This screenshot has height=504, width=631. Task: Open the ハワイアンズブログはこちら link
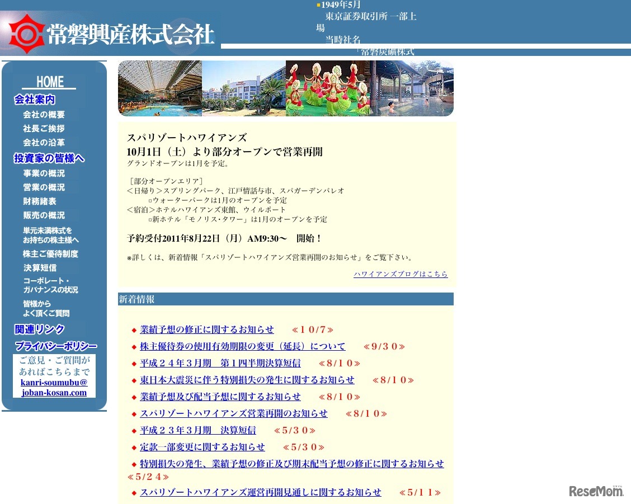[401, 274]
